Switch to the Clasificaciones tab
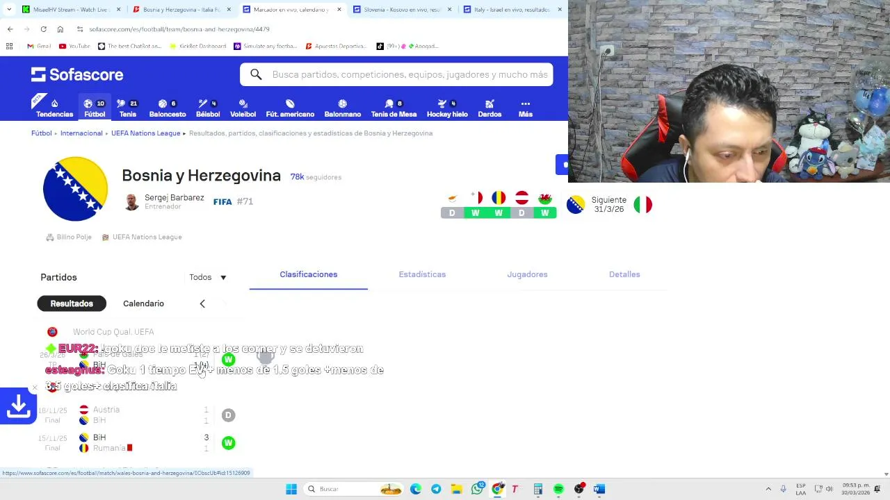 pos(309,274)
